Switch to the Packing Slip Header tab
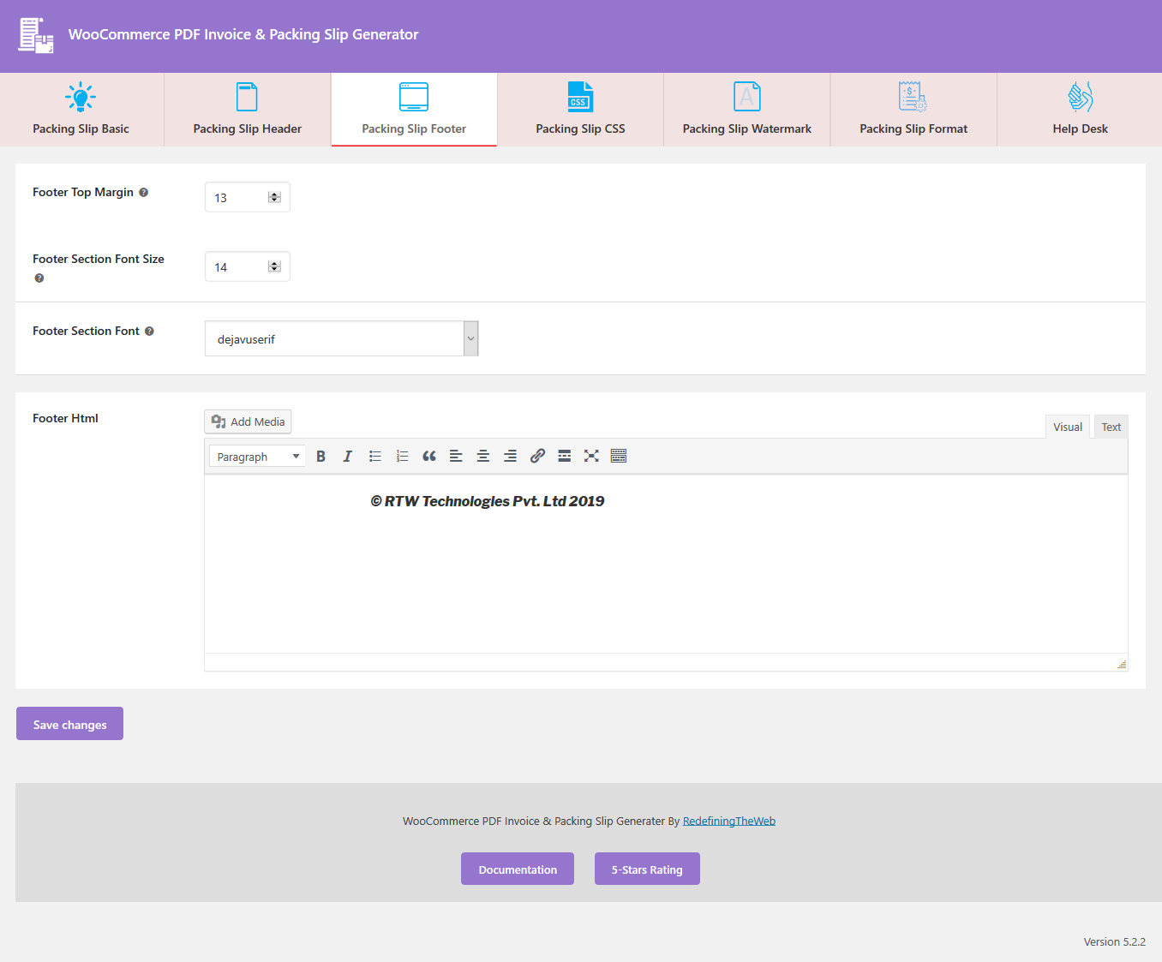 (247, 109)
